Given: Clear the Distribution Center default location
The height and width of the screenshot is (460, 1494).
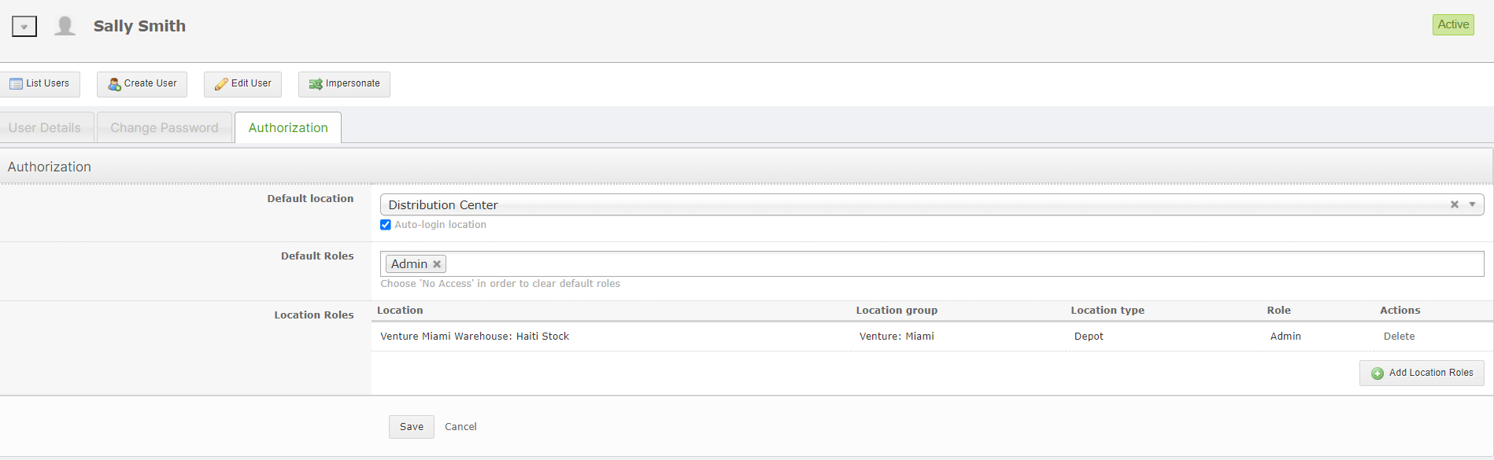Looking at the screenshot, I should (x=1455, y=204).
